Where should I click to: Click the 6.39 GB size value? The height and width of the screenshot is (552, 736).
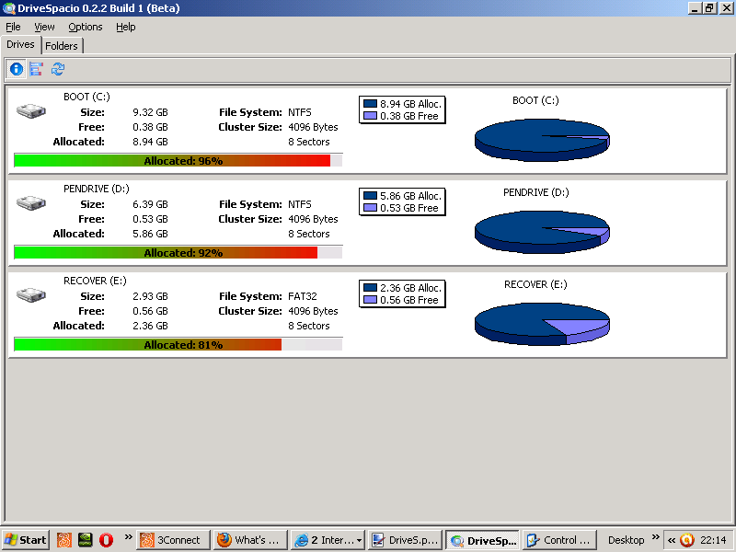[150, 204]
